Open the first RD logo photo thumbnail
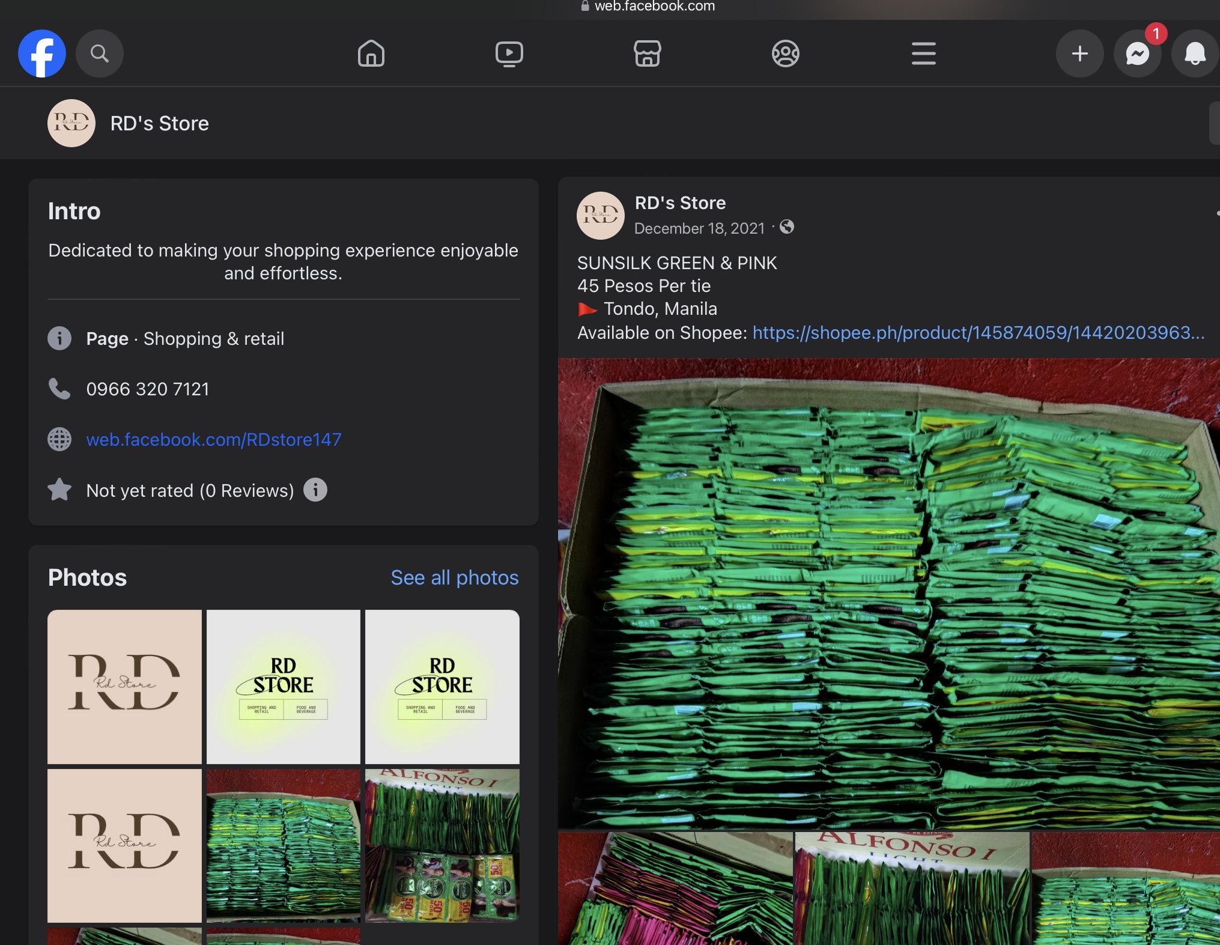Viewport: 1220px width, 945px height. 124,687
